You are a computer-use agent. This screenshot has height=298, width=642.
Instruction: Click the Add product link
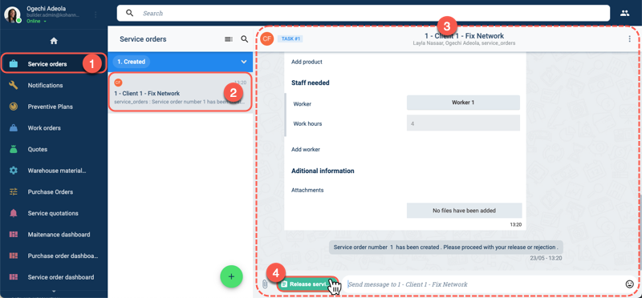click(x=307, y=62)
